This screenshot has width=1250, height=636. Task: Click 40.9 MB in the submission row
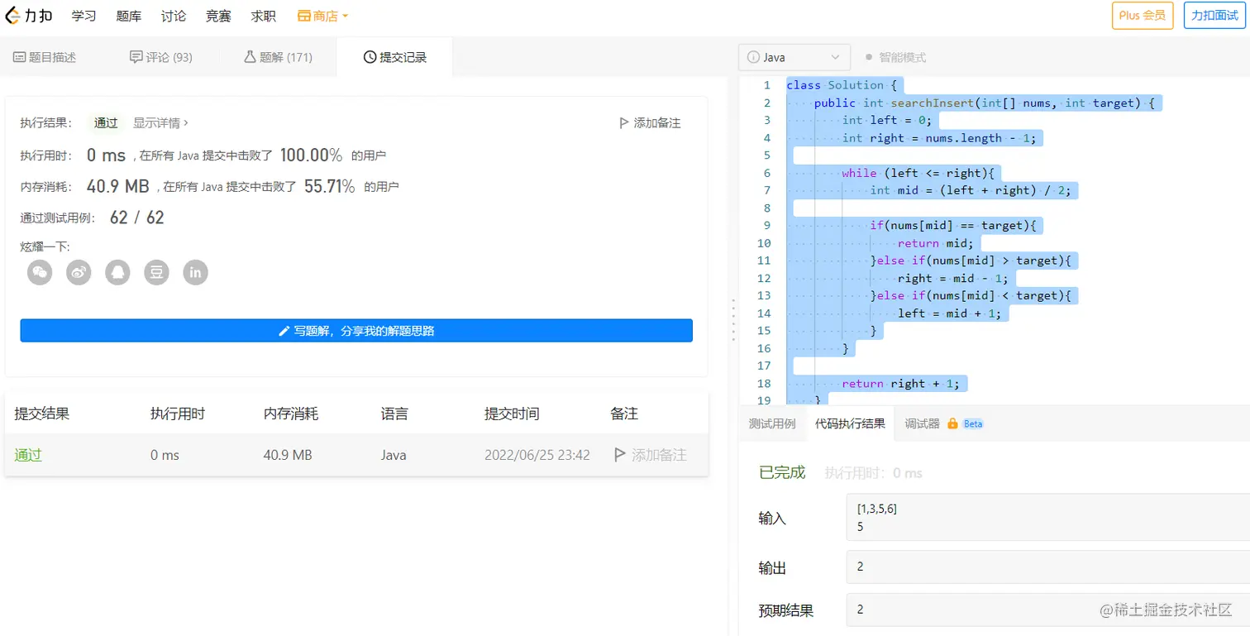pos(288,455)
